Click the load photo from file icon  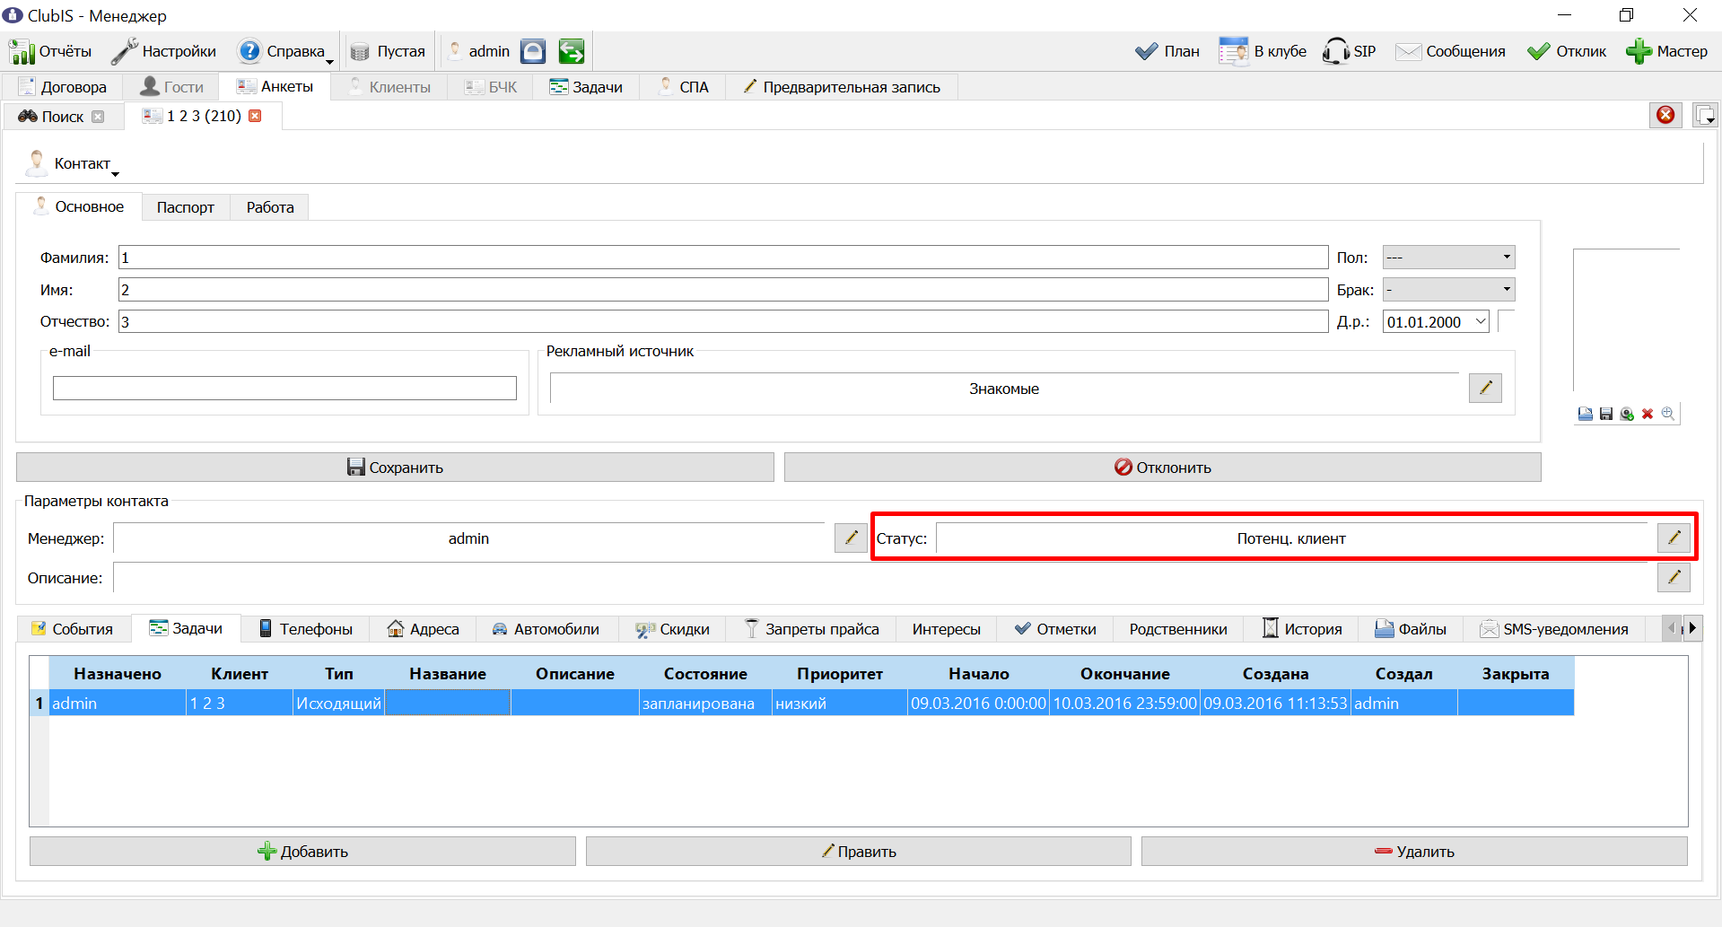coord(1586,414)
